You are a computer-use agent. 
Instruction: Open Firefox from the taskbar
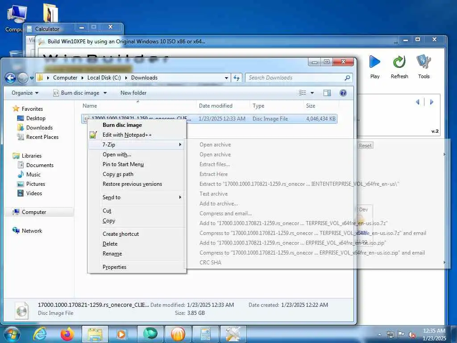tap(67, 334)
